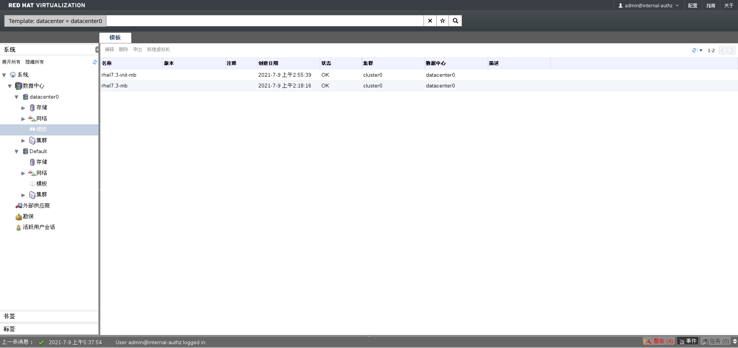This screenshot has width=738, height=348.
Task: Select the 网络 icon under Default
Action: (32, 173)
